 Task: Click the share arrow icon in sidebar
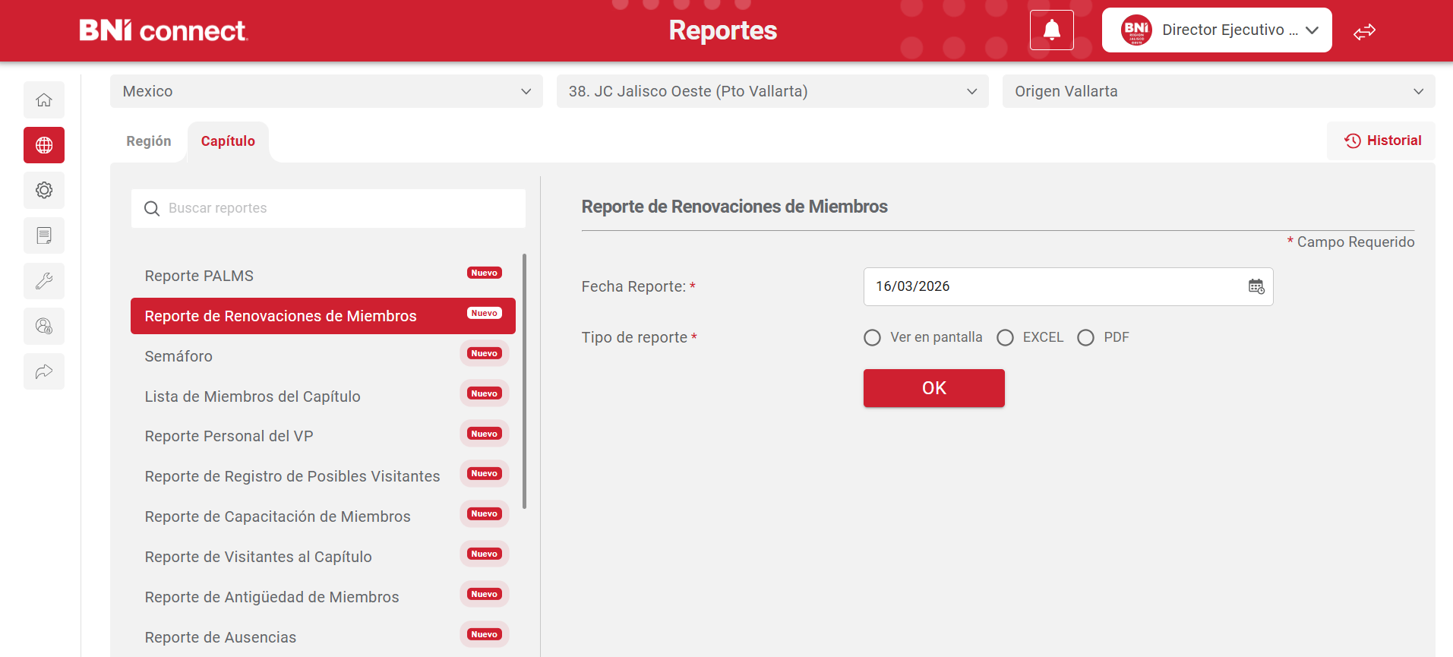tap(44, 371)
